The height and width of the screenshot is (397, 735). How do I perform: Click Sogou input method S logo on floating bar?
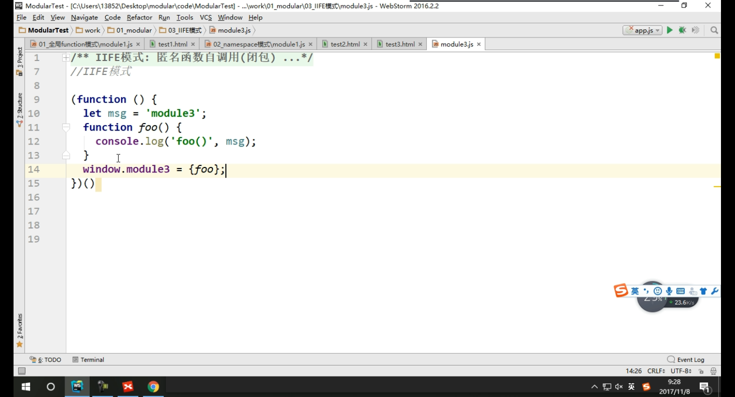tap(621, 290)
